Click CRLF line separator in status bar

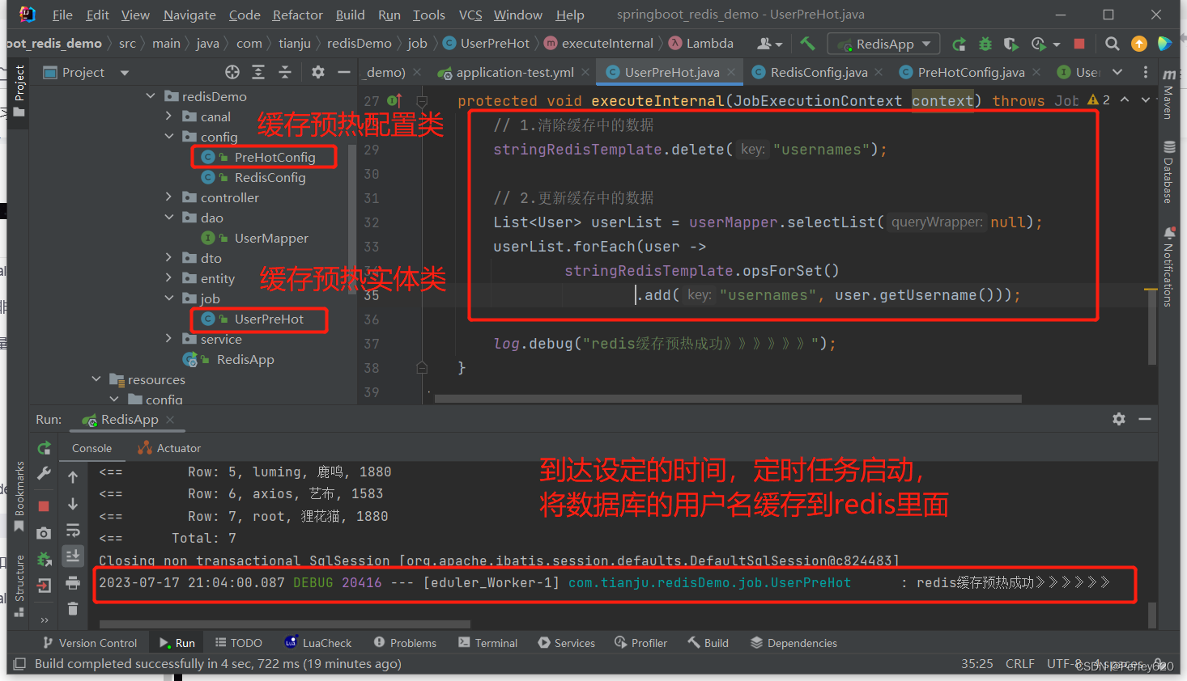(x=1019, y=663)
